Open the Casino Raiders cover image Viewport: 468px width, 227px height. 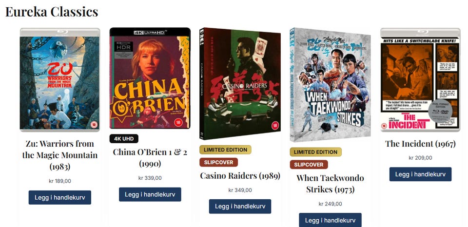[x=240, y=83]
